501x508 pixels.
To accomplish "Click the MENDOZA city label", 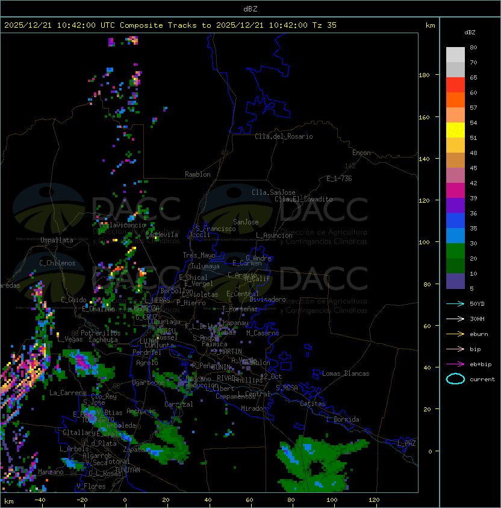I will tap(146, 308).
